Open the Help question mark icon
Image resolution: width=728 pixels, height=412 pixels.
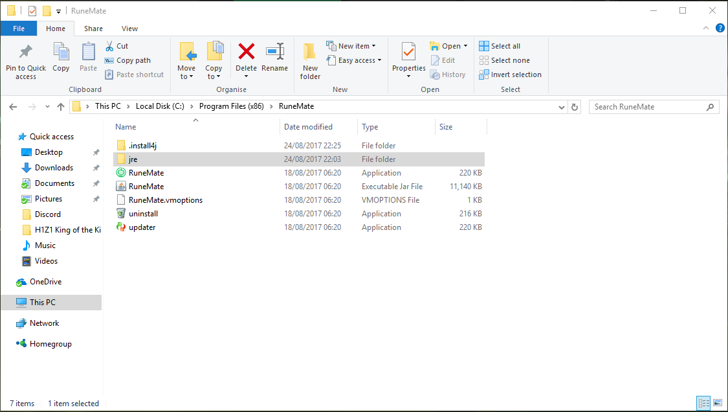tap(720, 29)
